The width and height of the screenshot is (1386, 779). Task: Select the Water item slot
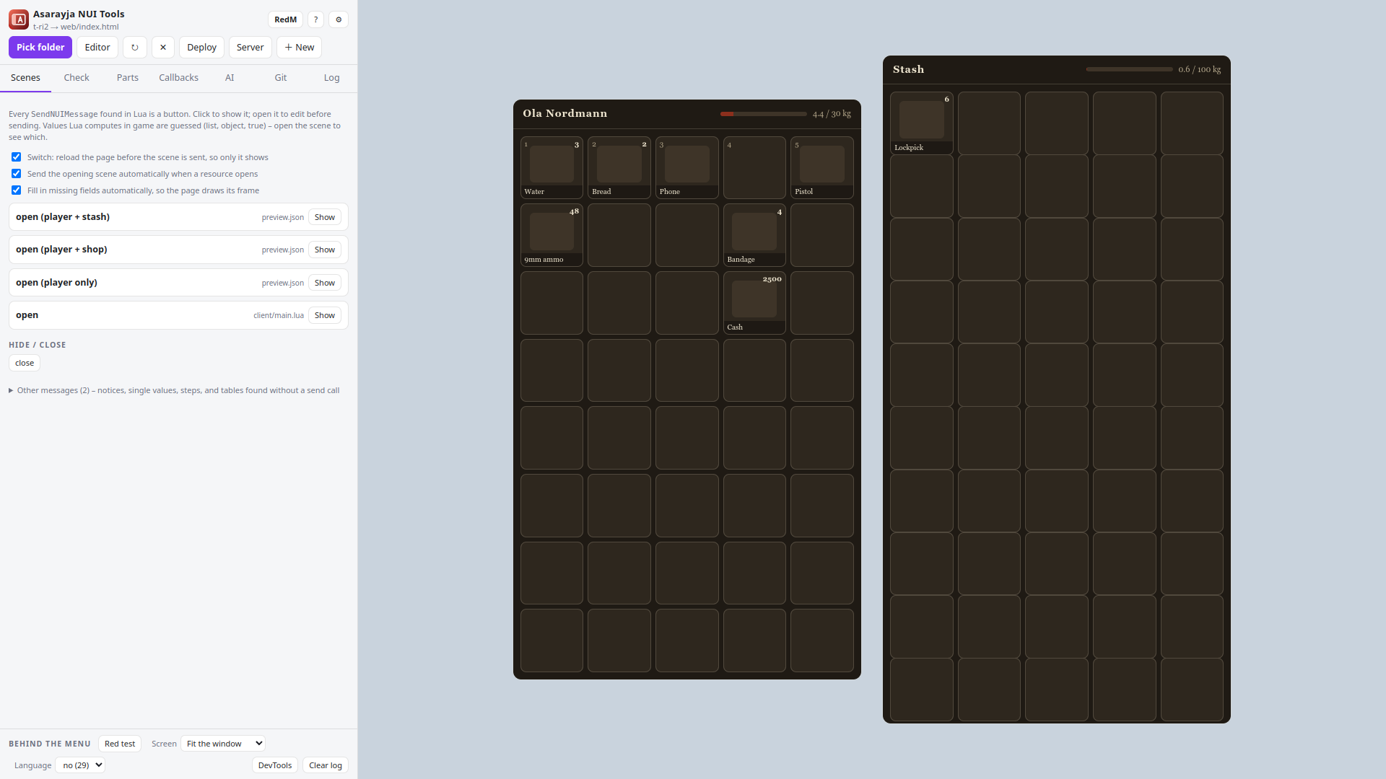(552, 167)
